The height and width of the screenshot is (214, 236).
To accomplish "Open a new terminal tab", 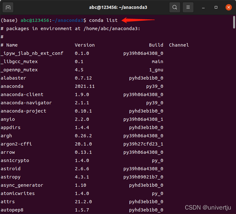I will (8, 7).
